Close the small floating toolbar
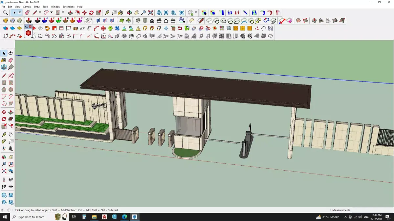Viewport: 394px width, 221px height. (x=30, y=26)
